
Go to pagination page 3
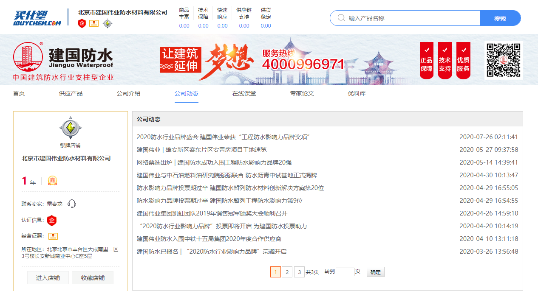point(299,272)
